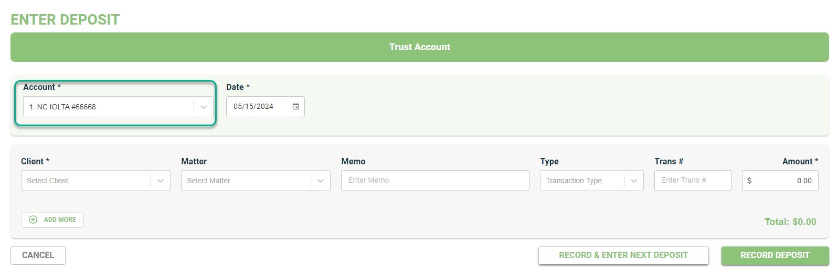Click the dollar sign in Amount field

coord(749,181)
